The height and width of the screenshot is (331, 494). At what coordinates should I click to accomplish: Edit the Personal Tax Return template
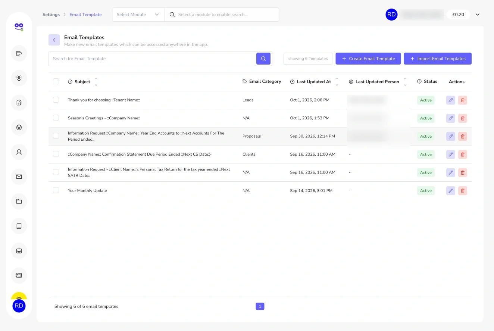(451, 172)
